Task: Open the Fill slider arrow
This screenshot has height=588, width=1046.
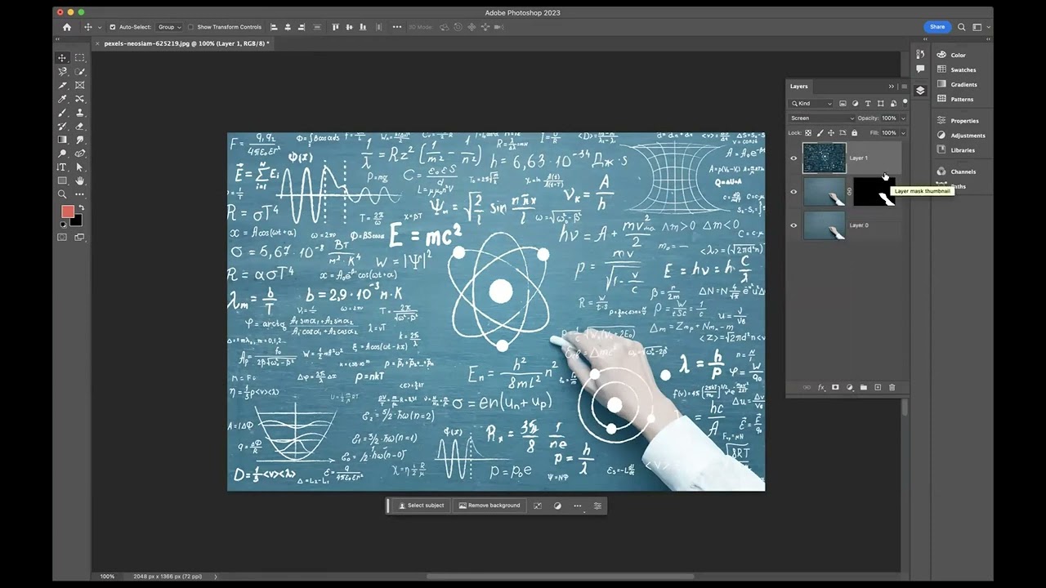Action: pyautogui.click(x=903, y=133)
